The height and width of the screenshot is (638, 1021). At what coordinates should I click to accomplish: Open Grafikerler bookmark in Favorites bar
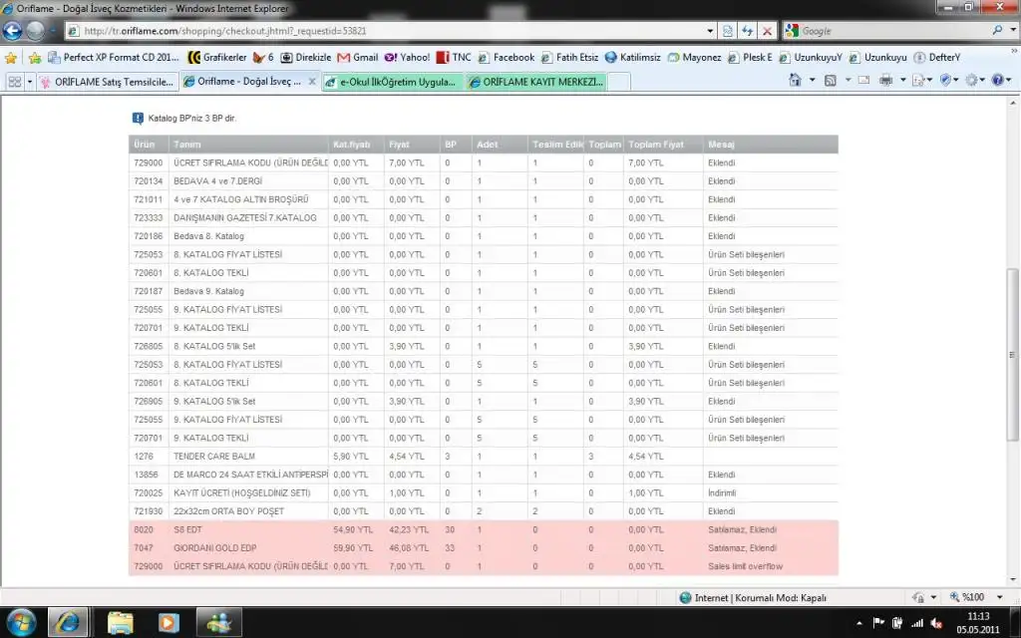pyautogui.click(x=217, y=57)
